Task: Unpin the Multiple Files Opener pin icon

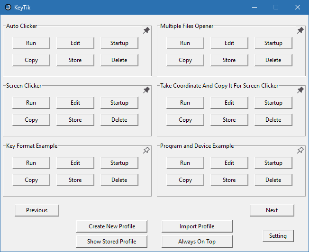Action: tap(300, 30)
